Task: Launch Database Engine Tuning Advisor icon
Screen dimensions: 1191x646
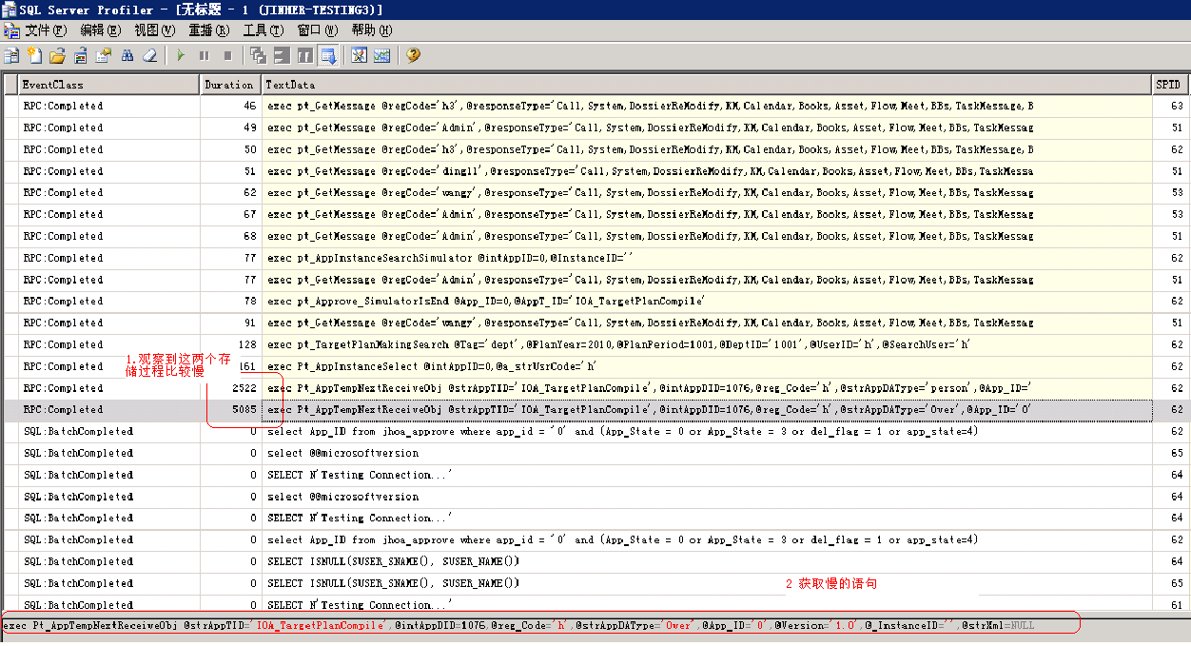Action: pos(359,56)
